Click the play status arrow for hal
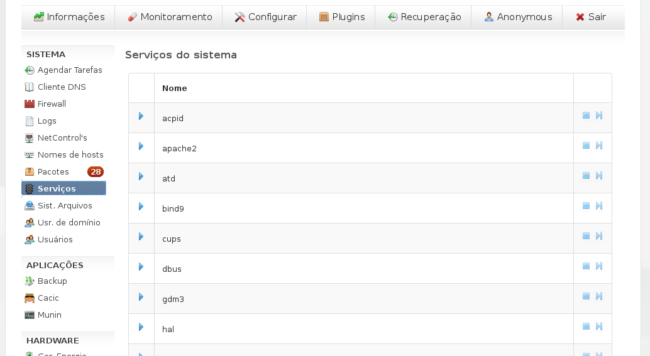 (141, 327)
